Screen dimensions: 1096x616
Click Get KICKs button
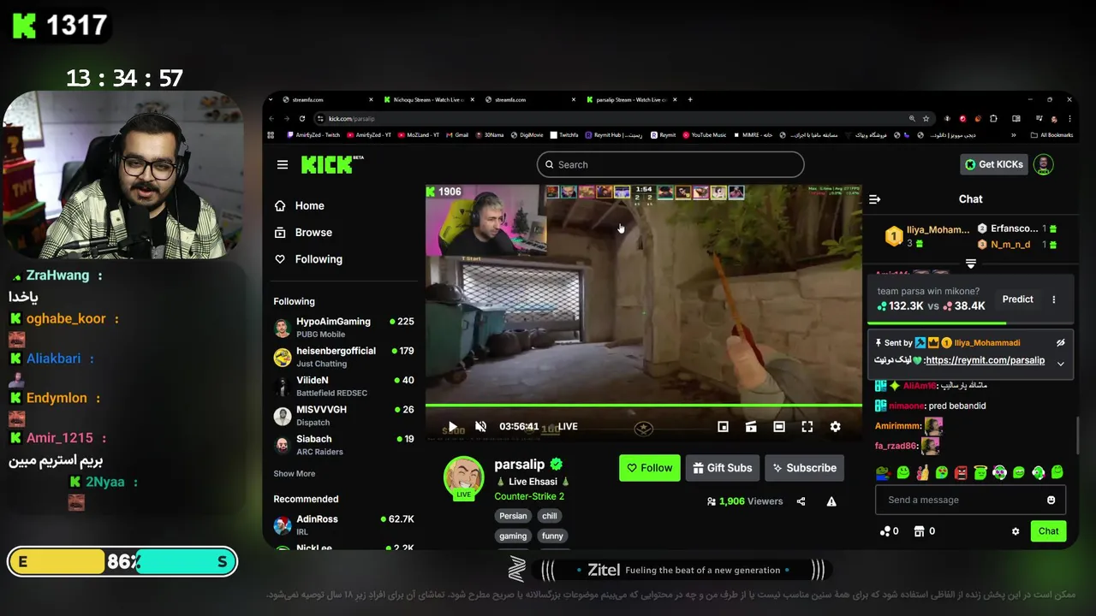pos(994,164)
